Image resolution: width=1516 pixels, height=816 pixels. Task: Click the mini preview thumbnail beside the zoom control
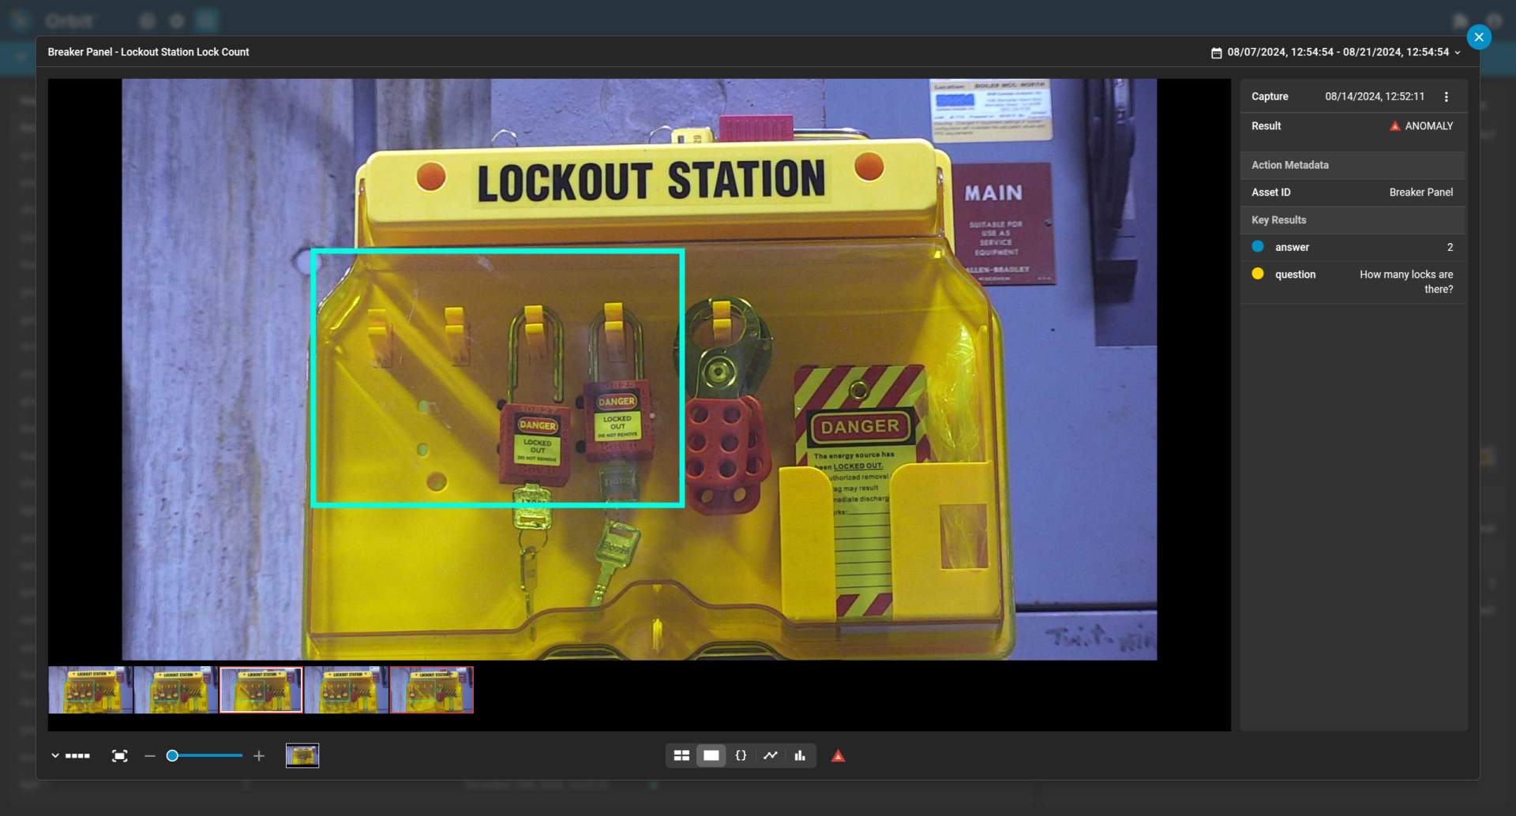pyautogui.click(x=302, y=756)
